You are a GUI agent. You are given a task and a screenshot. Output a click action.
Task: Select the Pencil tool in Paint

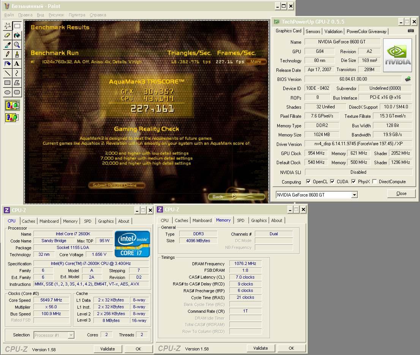pos(8,54)
